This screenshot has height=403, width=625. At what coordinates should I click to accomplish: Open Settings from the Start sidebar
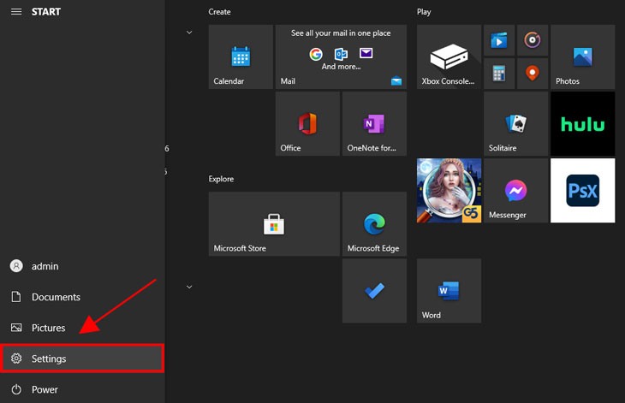(x=81, y=359)
